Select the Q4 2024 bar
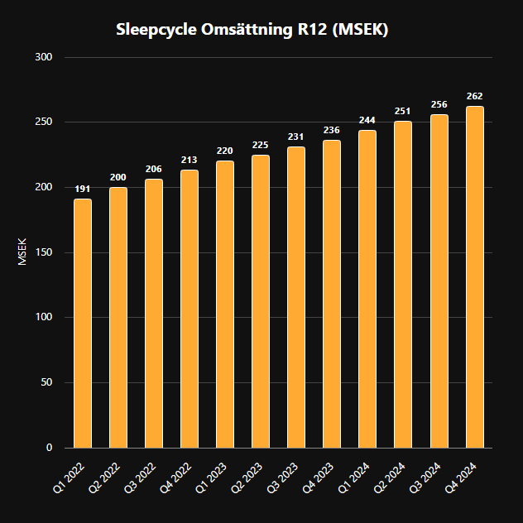Image resolution: width=523 pixels, height=523 pixels. click(475, 277)
